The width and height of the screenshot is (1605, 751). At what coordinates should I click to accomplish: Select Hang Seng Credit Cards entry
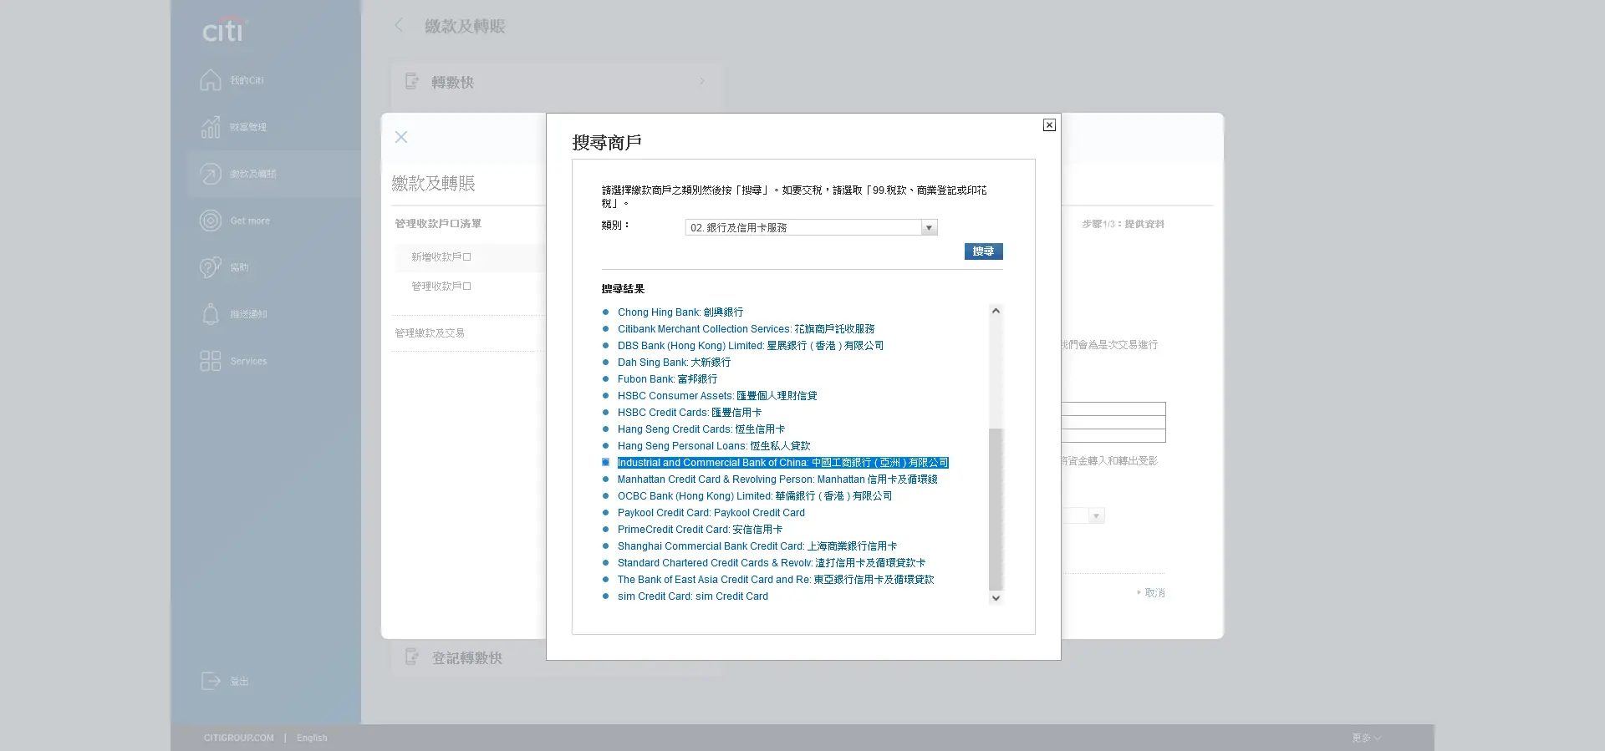click(701, 429)
